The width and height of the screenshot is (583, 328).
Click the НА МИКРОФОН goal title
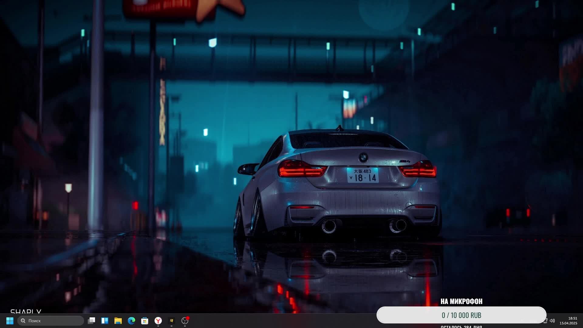pyautogui.click(x=461, y=301)
